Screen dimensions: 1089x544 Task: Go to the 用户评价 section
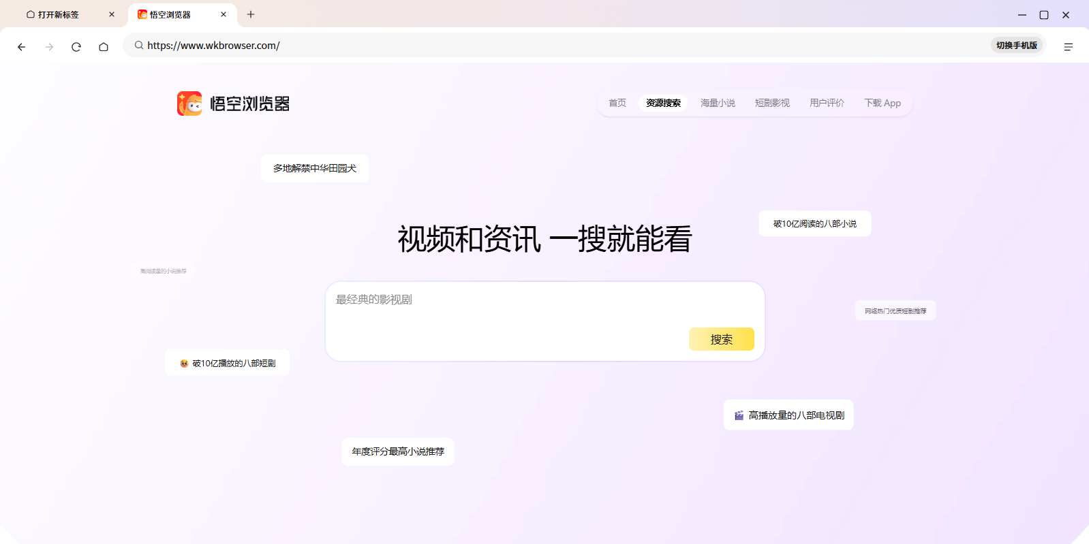827,103
